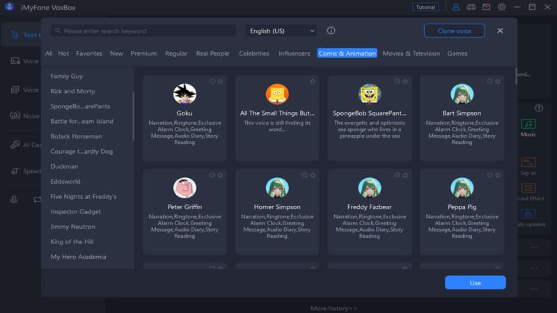Show info for the Goku voice card
The width and height of the screenshot is (557, 313).
(212, 81)
